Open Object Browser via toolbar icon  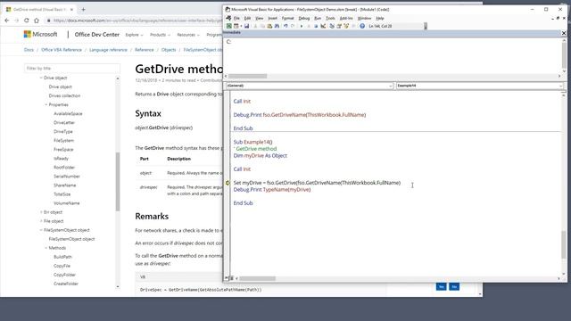pyautogui.click(x=346, y=26)
